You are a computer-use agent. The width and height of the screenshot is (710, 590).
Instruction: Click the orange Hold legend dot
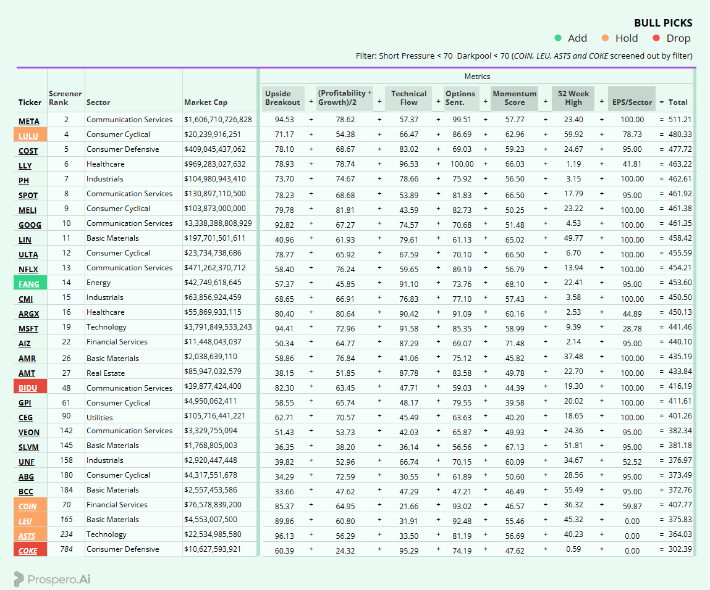[x=605, y=38]
